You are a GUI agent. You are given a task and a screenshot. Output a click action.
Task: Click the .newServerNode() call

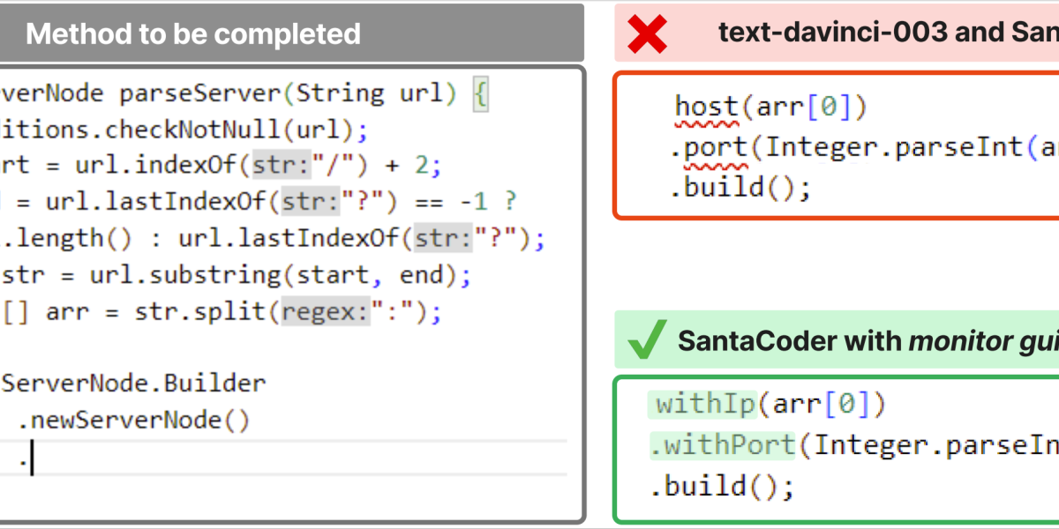[x=134, y=420]
